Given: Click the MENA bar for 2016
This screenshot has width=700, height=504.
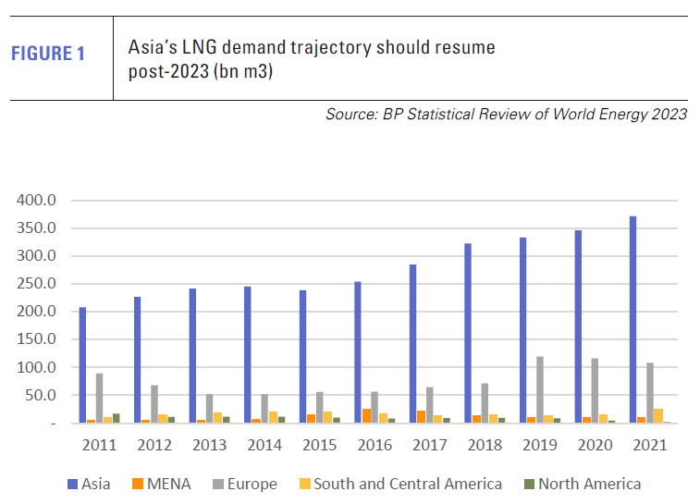Looking at the screenshot, I should (x=366, y=415).
